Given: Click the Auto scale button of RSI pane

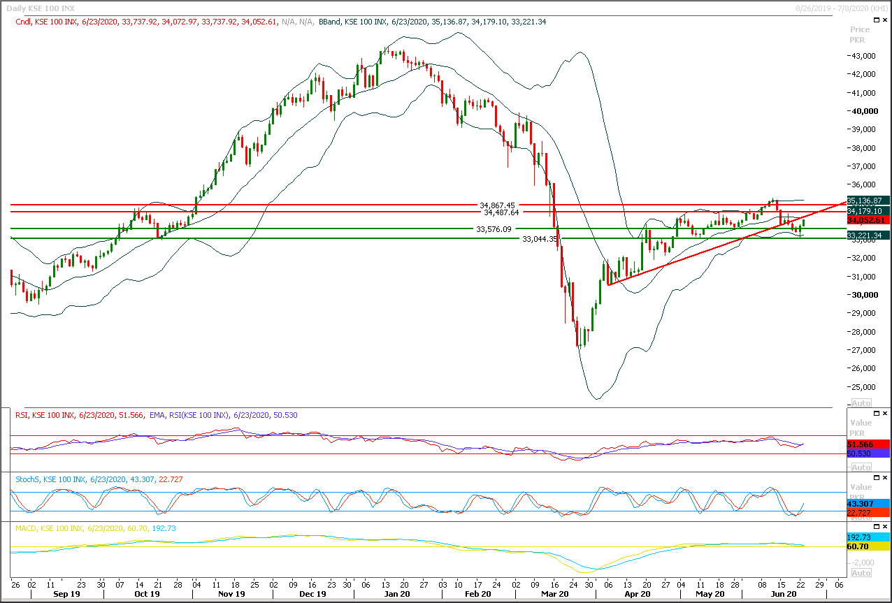Looking at the screenshot, I should click(861, 467).
